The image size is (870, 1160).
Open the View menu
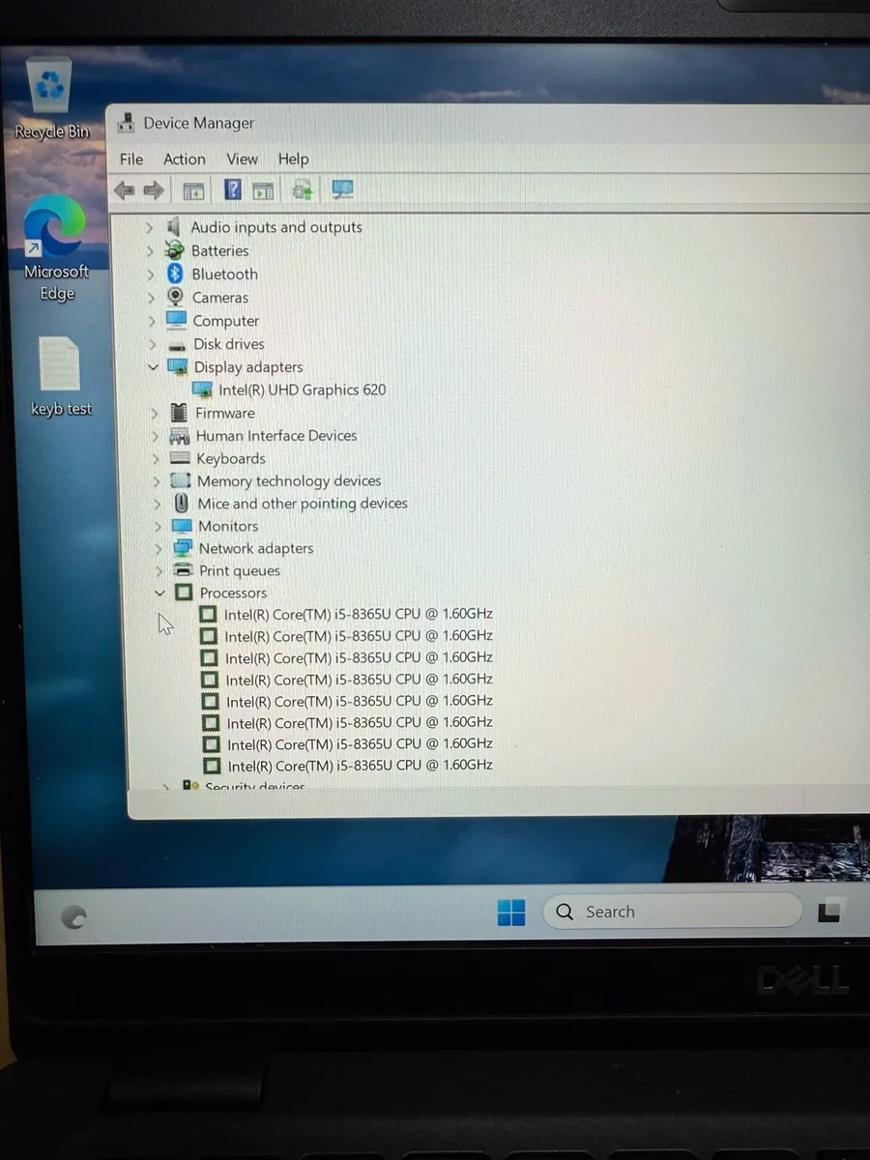click(x=242, y=159)
